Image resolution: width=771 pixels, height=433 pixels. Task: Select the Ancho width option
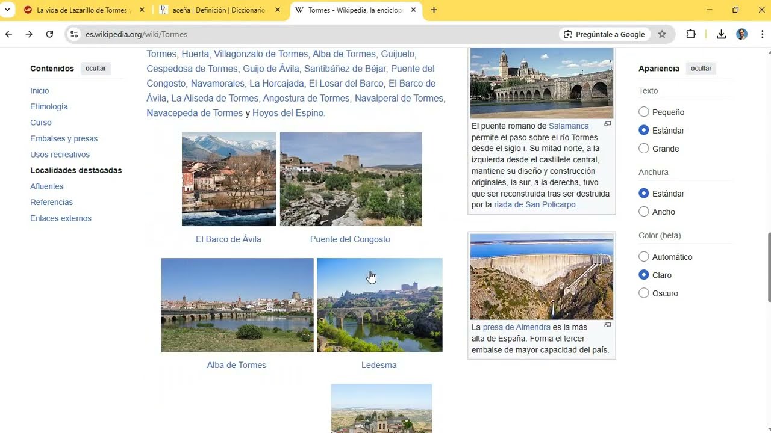pos(644,212)
